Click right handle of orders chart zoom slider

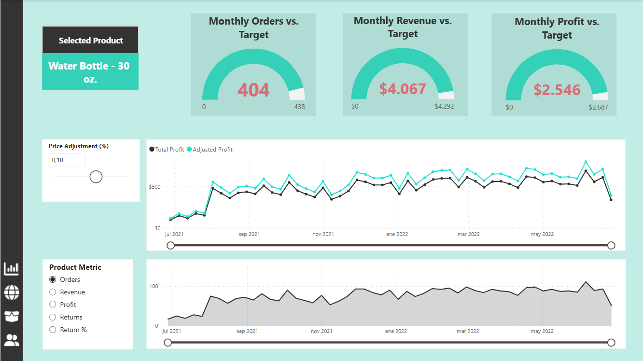click(611, 343)
